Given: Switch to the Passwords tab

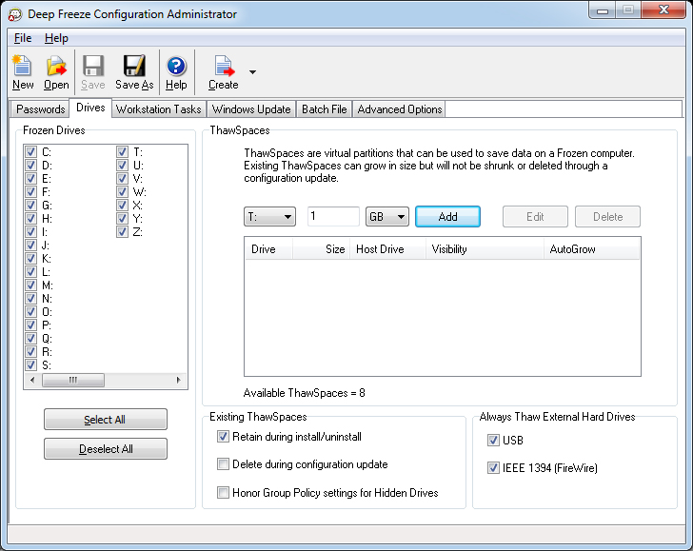Looking at the screenshot, I should (x=41, y=109).
